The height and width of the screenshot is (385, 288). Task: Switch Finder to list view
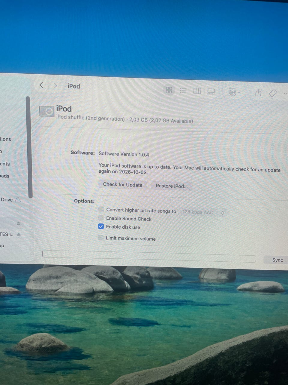pyautogui.click(x=183, y=91)
